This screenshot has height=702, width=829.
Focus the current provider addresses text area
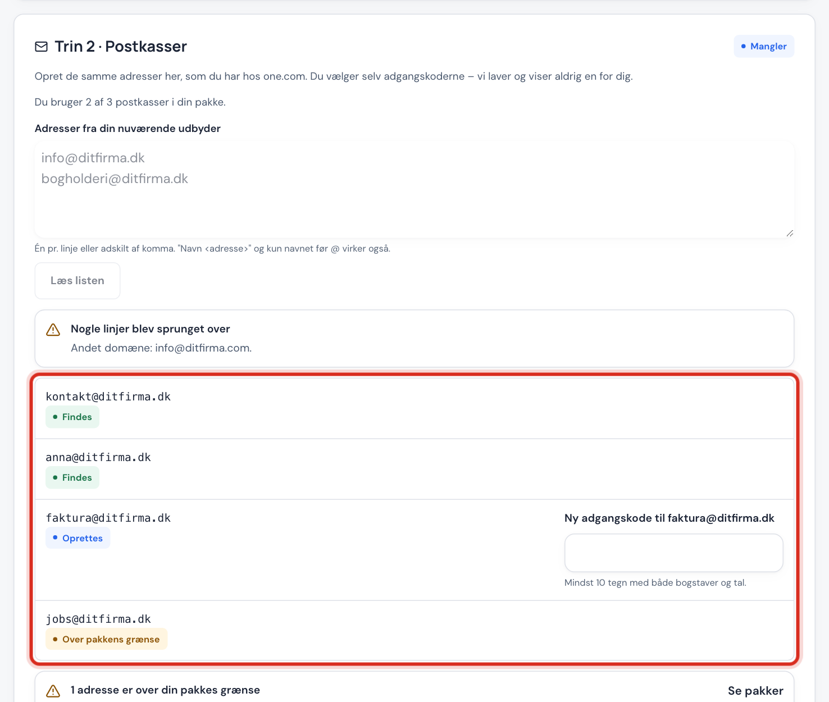pos(414,190)
